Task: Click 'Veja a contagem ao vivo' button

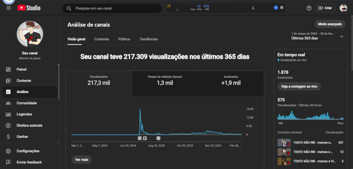Action: tap(299, 86)
